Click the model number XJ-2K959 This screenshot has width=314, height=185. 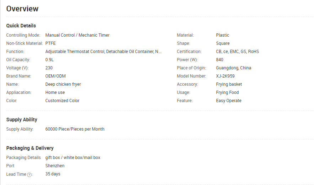click(x=225, y=76)
